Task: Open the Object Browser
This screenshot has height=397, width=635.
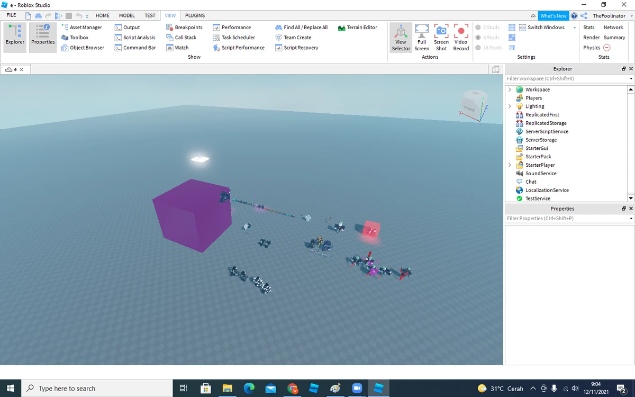Action: (x=87, y=48)
